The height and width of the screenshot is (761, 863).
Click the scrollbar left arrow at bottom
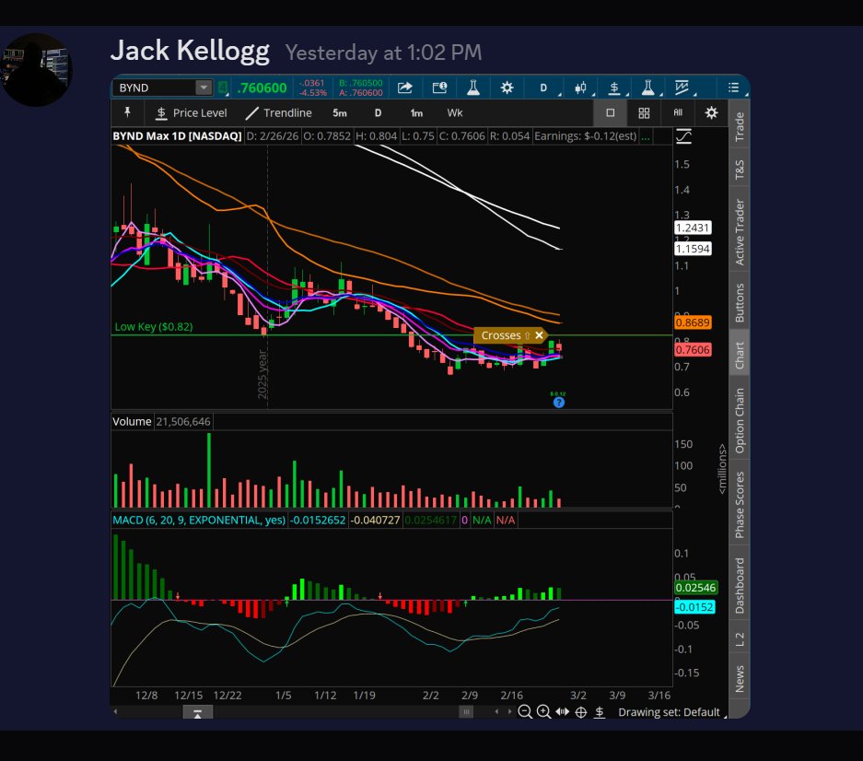click(x=115, y=711)
